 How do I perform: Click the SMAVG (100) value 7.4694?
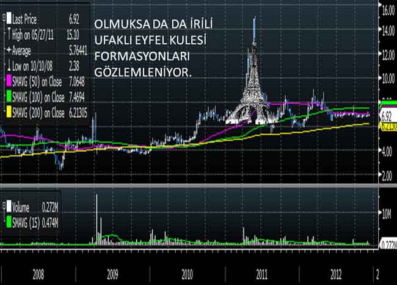tap(77, 97)
